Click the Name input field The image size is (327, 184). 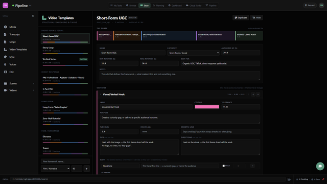click(x=132, y=53)
